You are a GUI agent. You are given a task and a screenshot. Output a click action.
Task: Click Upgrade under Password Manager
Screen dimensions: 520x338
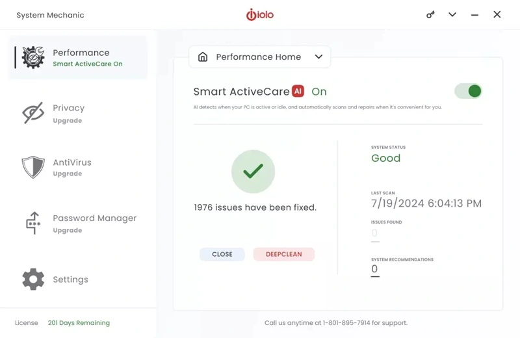pos(68,231)
